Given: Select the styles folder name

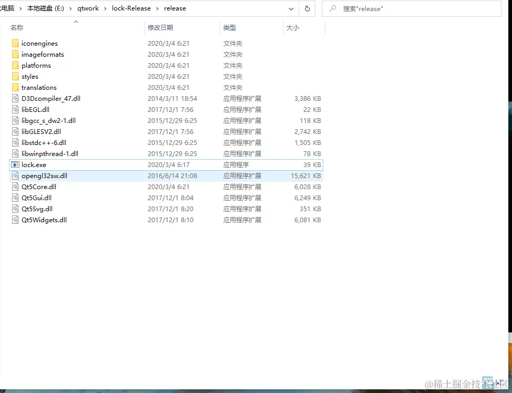Looking at the screenshot, I should (30, 76).
